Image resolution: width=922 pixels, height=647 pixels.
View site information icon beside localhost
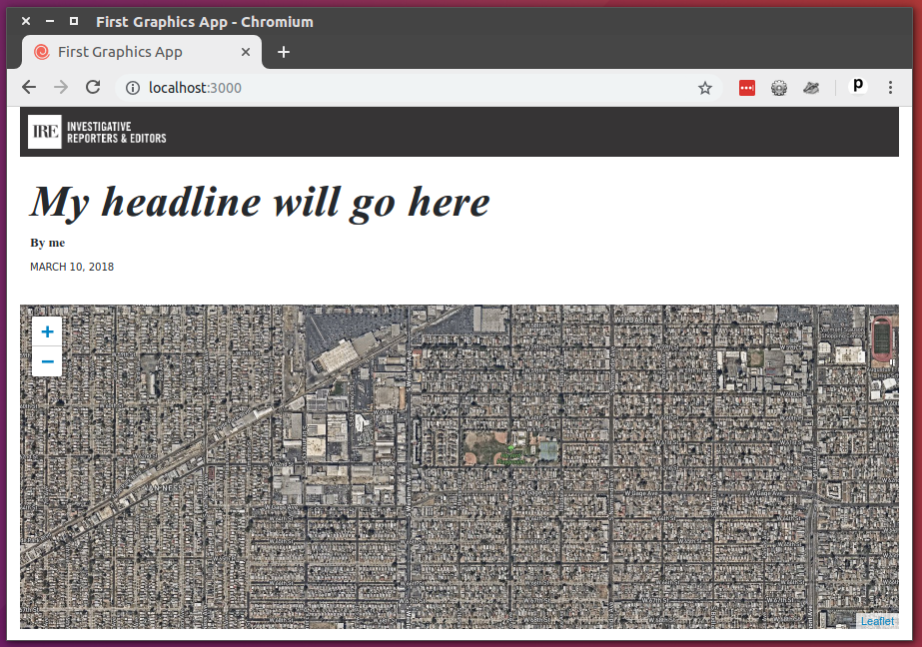point(132,88)
